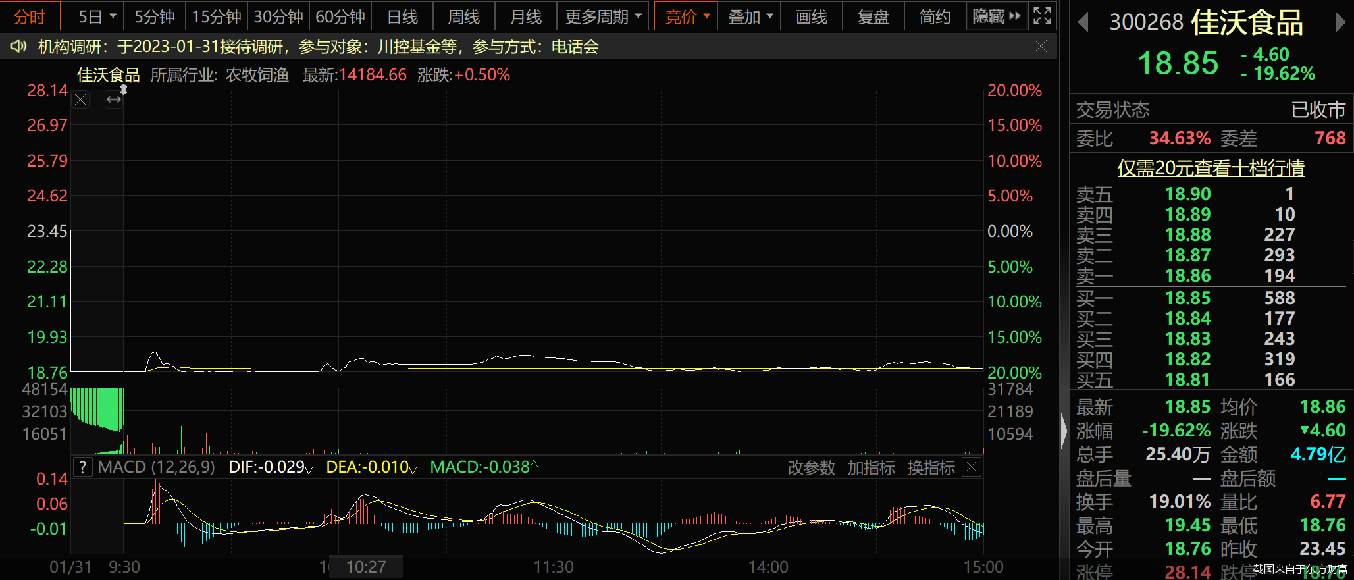Dismiss the 机构调研 news banner
This screenshot has width=1354, height=580.
[1040, 46]
